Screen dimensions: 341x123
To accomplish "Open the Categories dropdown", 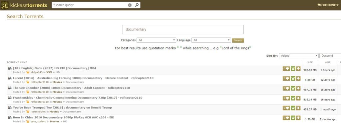I will [157, 40].
